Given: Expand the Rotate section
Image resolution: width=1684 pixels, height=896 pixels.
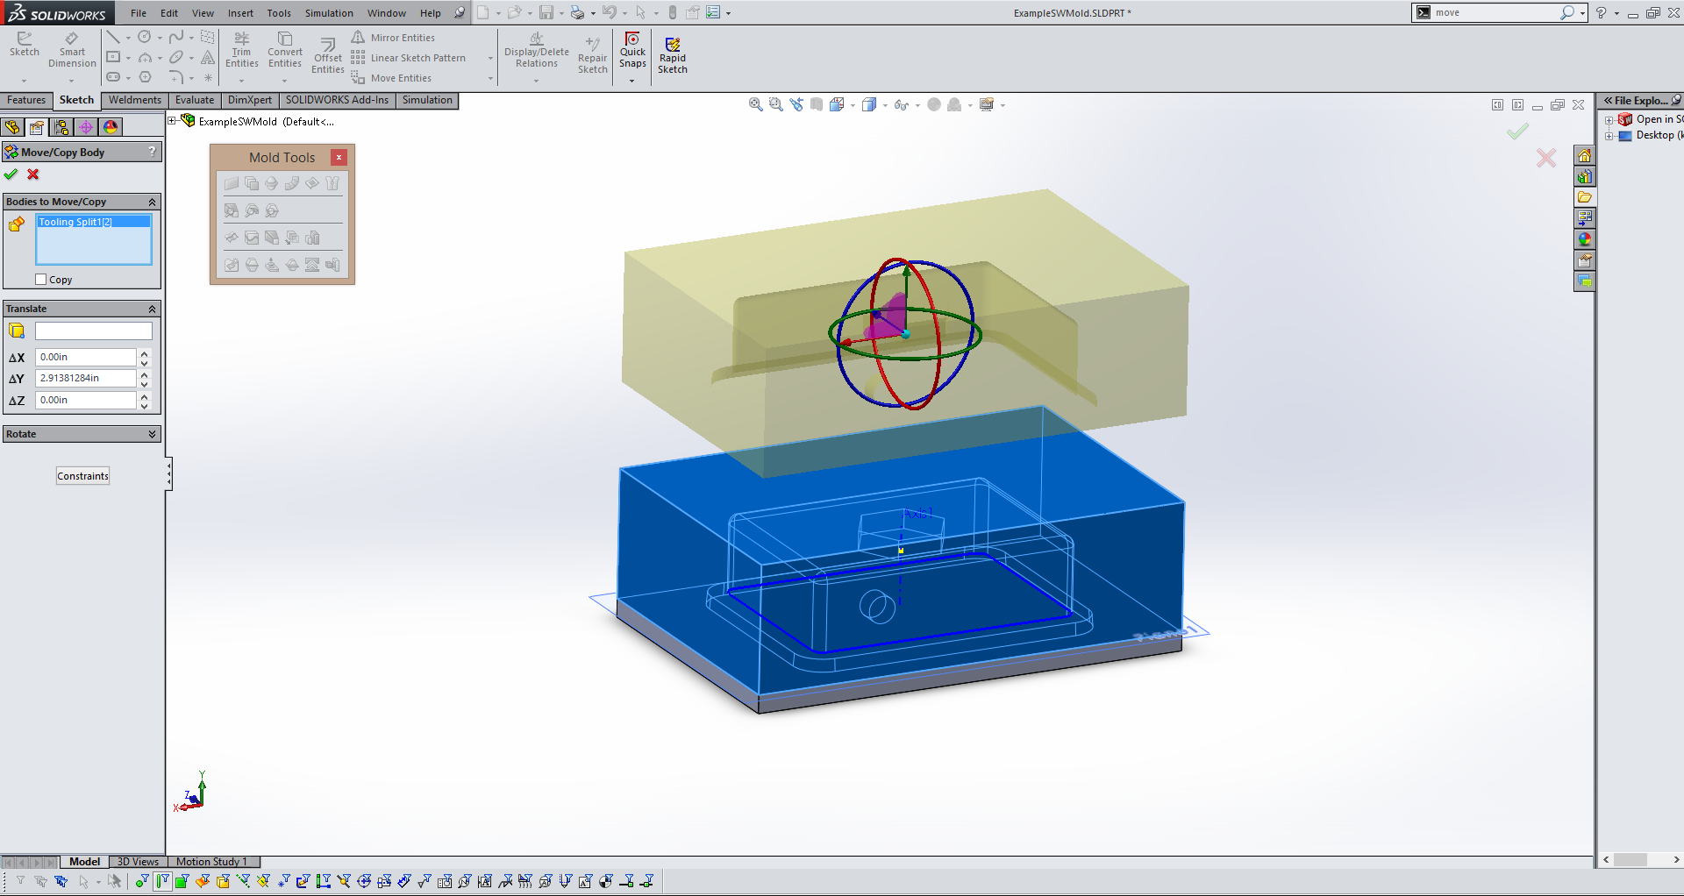Looking at the screenshot, I should 153,434.
